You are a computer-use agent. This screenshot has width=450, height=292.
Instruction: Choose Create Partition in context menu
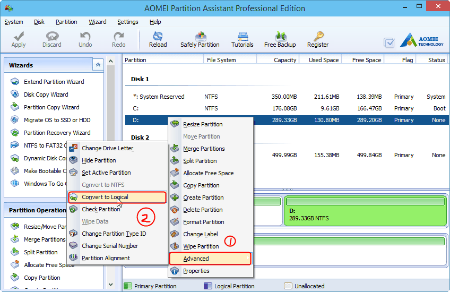click(211, 197)
